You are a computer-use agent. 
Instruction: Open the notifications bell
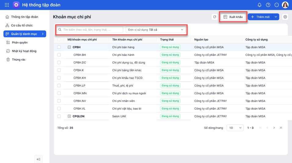click(259, 5)
